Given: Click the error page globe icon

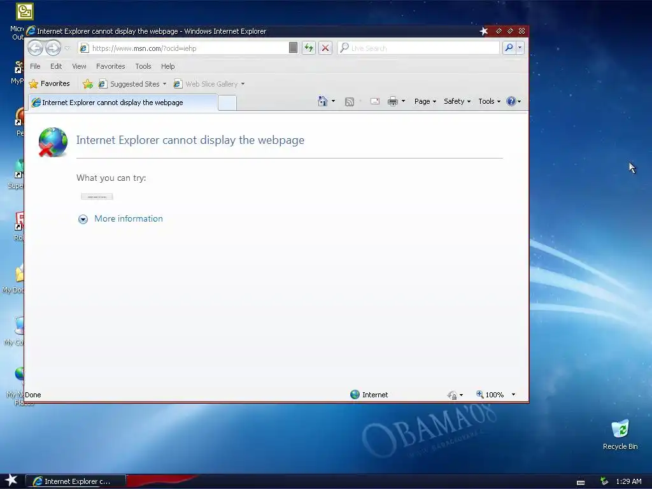Looking at the screenshot, I should point(53,142).
